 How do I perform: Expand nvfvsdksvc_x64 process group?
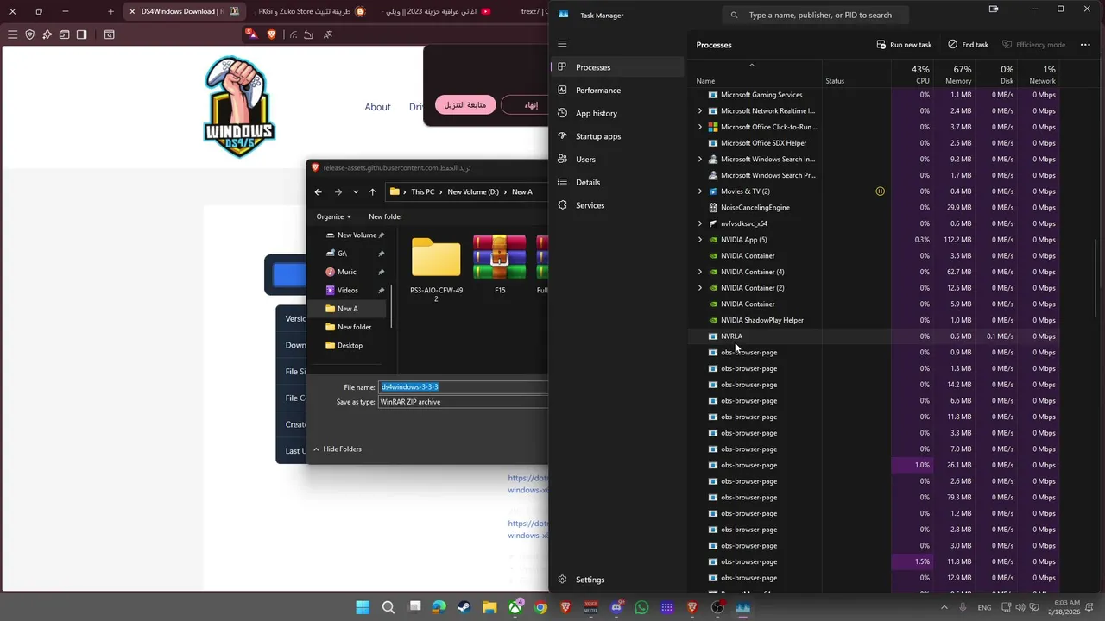click(x=700, y=223)
